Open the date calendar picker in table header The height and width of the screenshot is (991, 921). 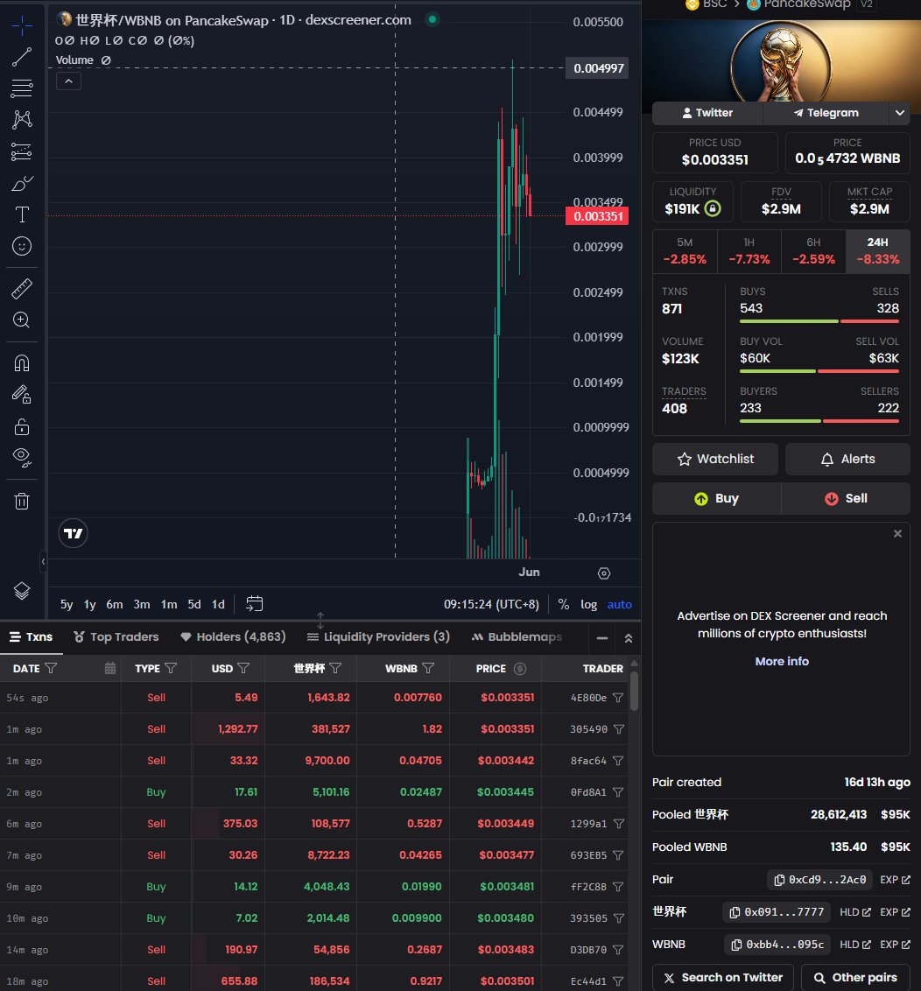[110, 668]
